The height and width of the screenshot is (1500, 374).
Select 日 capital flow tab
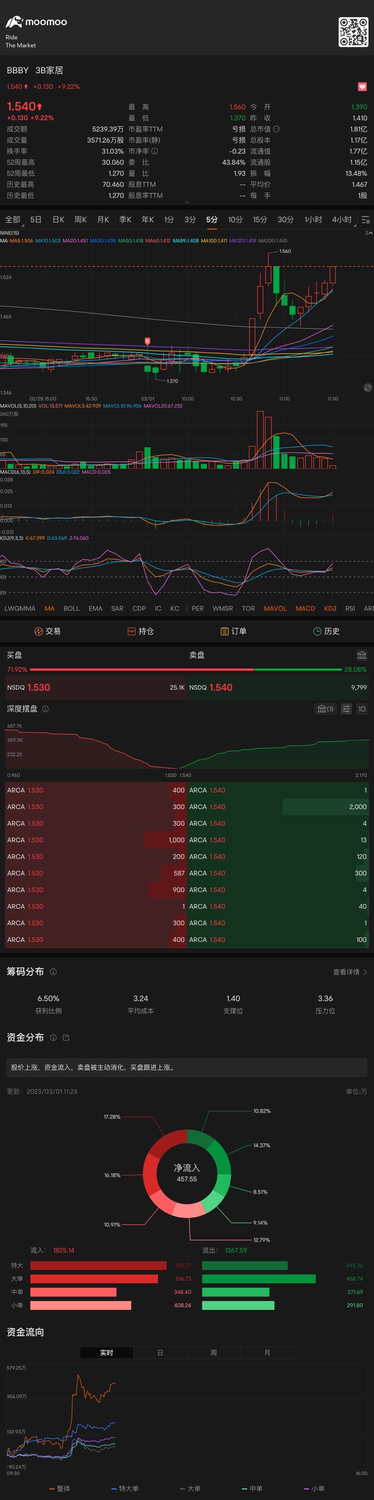coord(160,1353)
